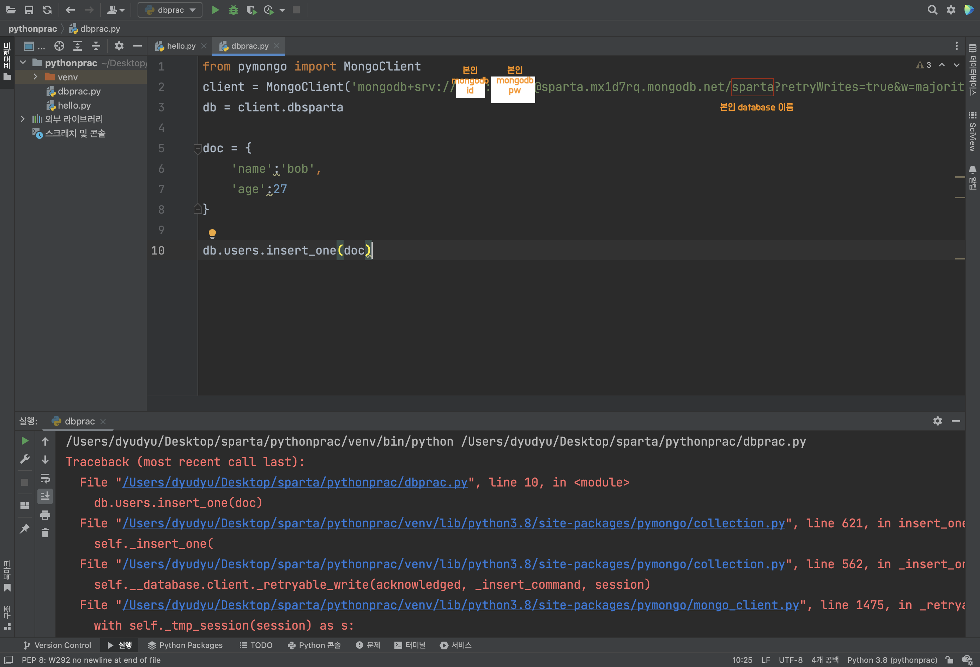Switch to the hello.py editor tab
The width and height of the screenshot is (980, 667).
(181, 46)
